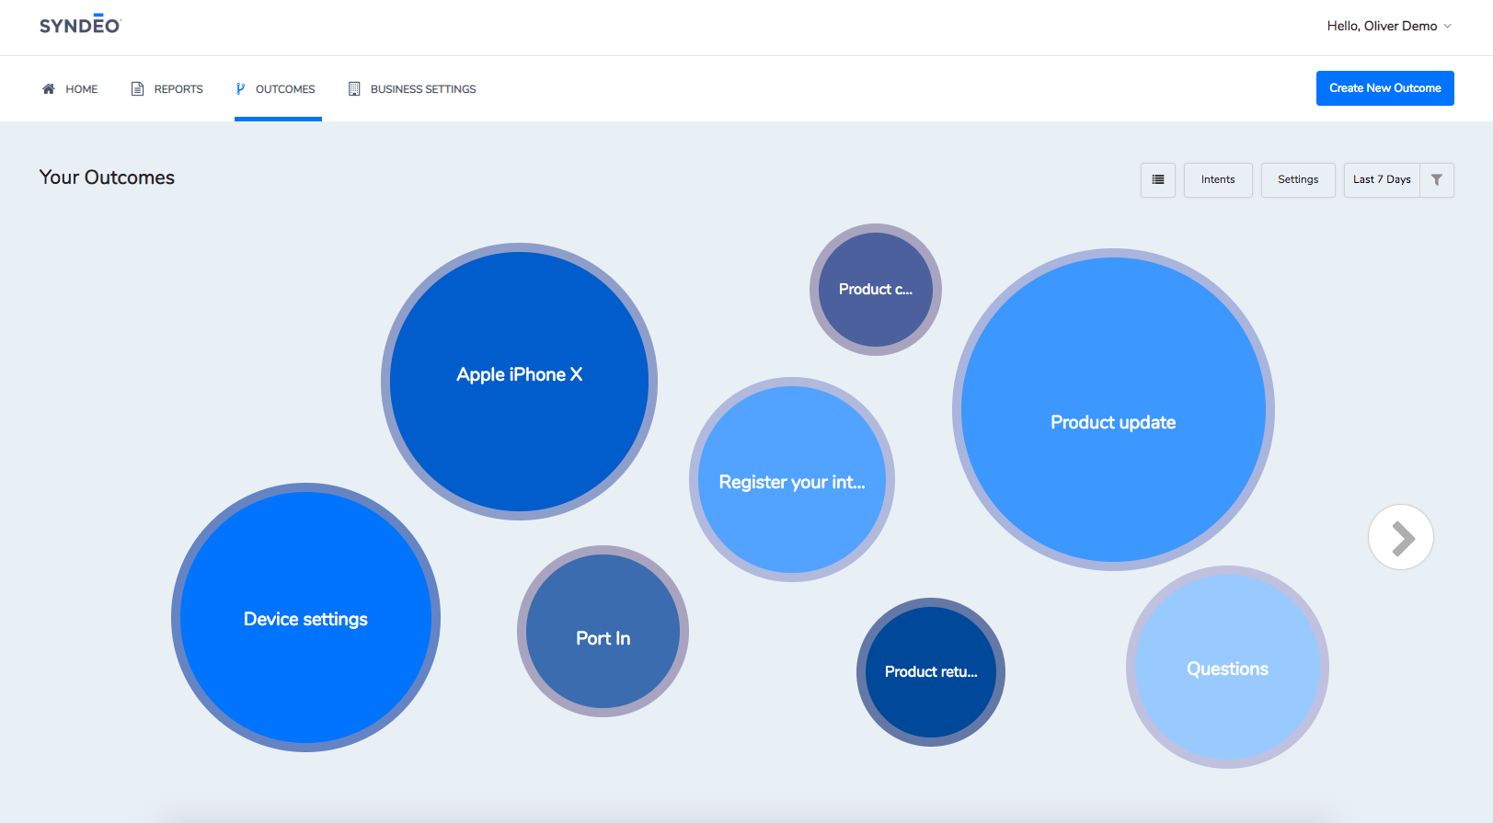Open the Port In outcome bubble
1493x823 pixels.
pyautogui.click(x=603, y=632)
